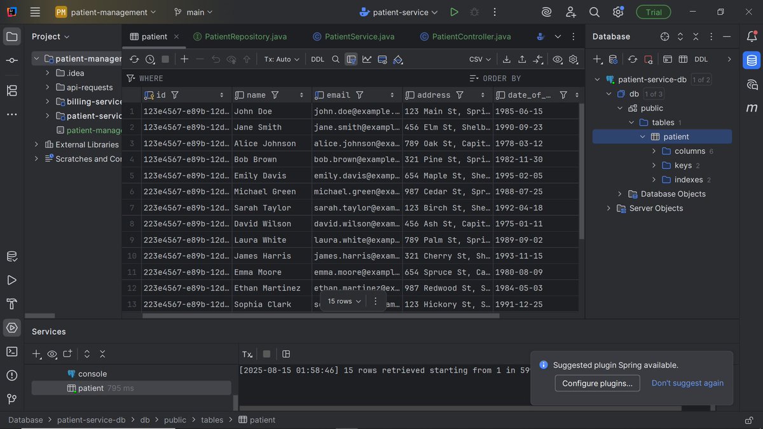Screen dimensions: 763x429
Task: Click the red disconnect data source icon
Action: coord(648,59)
